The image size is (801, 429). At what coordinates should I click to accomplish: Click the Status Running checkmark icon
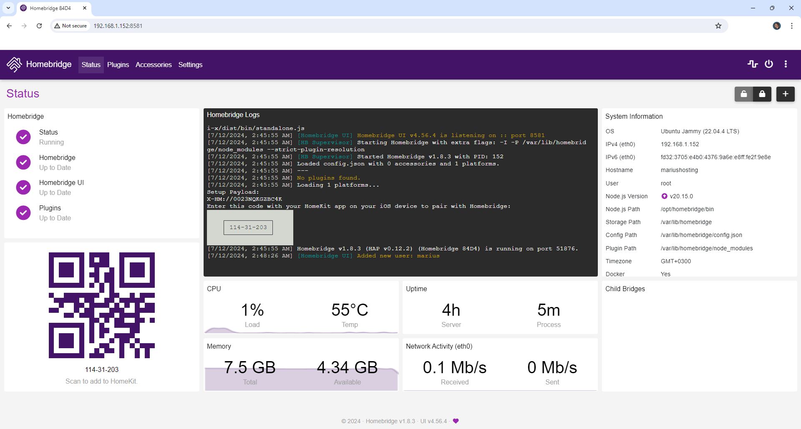[23, 137]
